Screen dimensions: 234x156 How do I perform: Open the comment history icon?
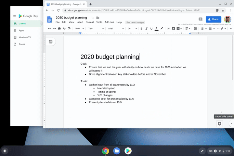pos(201,19)
